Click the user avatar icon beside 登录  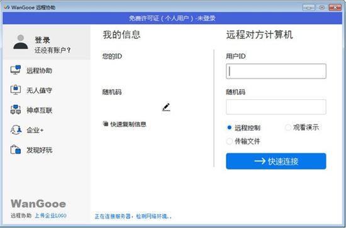(x=21, y=42)
